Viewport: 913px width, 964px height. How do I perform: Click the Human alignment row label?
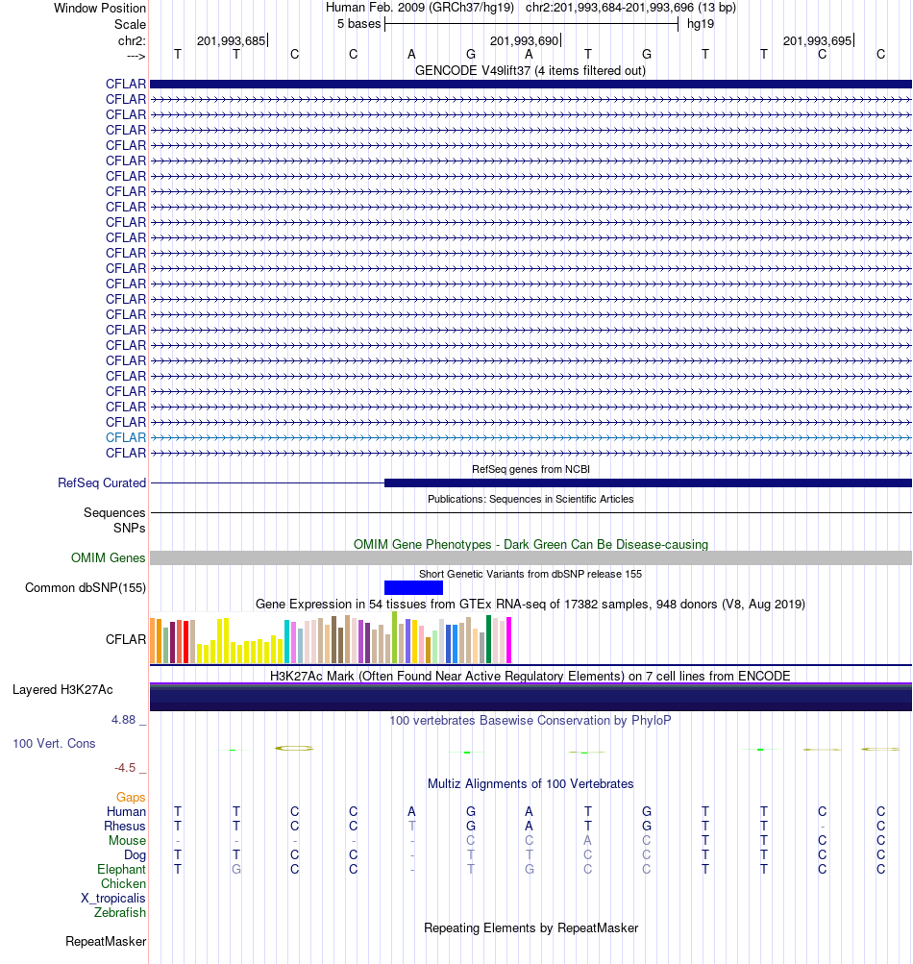[126, 811]
